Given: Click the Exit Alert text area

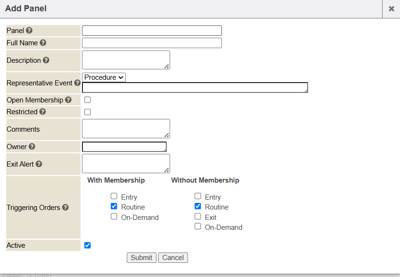Looking at the screenshot, I should pos(126,164).
